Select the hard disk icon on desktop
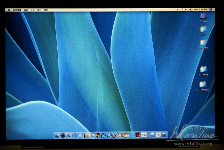 click(203, 16)
